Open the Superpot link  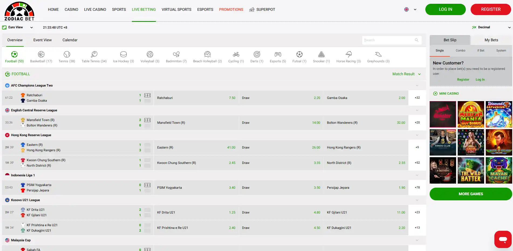click(262, 9)
